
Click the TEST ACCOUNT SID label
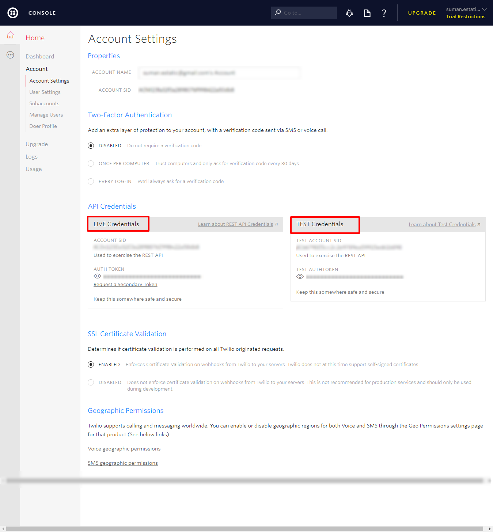coord(319,240)
